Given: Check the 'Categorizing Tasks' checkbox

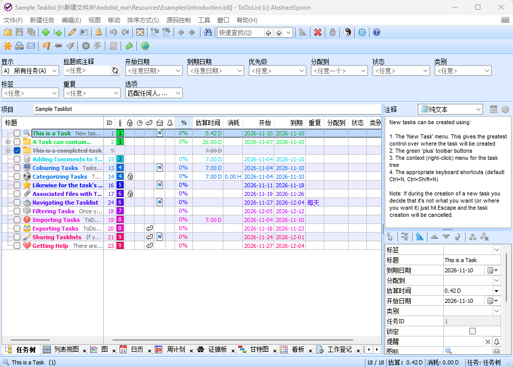Looking at the screenshot, I should click(x=17, y=177).
